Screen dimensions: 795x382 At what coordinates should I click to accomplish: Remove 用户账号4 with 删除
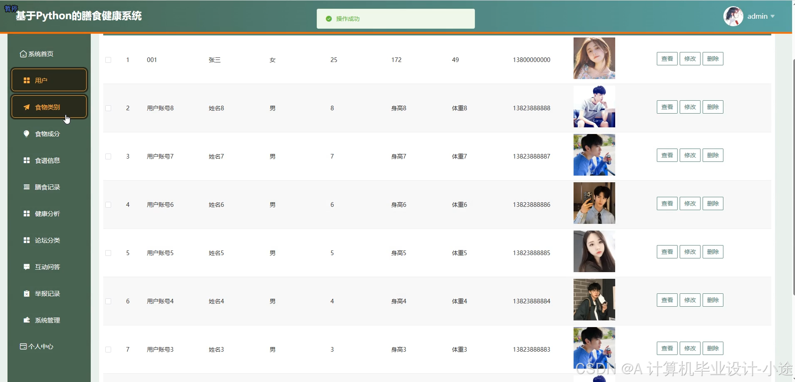(713, 300)
